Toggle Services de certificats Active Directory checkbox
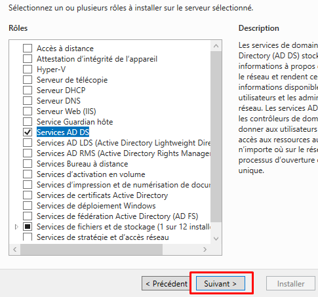The height and width of the screenshot is (297, 318). [x=28, y=195]
